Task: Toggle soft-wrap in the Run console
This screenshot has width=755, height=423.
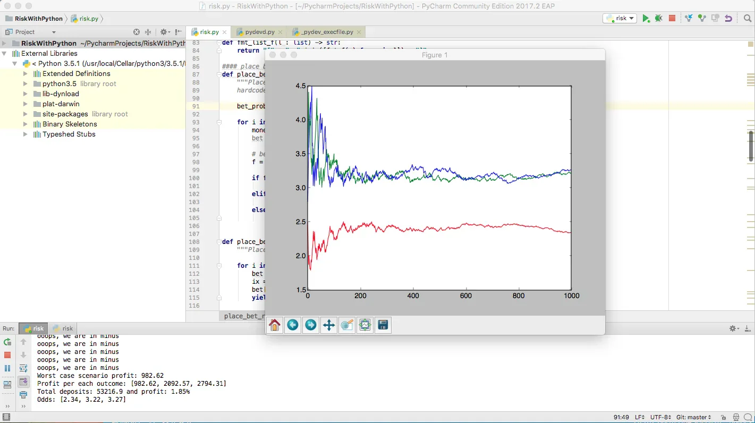Action: tap(23, 368)
